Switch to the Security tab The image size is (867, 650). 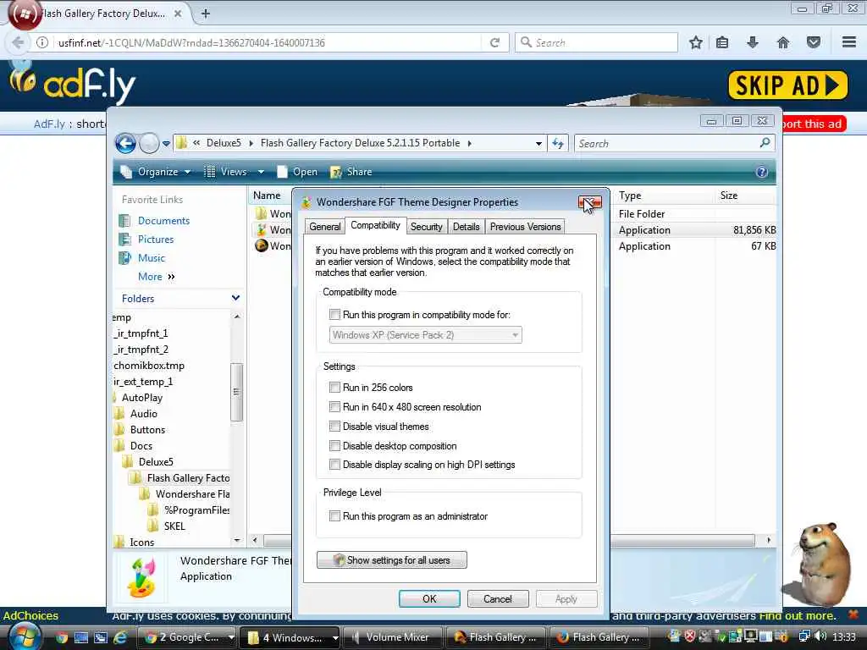point(427,227)
